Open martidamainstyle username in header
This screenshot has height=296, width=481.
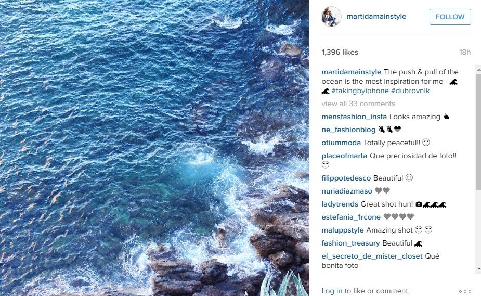376,16
